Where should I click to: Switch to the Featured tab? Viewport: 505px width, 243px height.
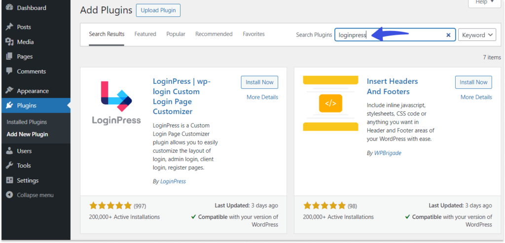coord(145,34)
